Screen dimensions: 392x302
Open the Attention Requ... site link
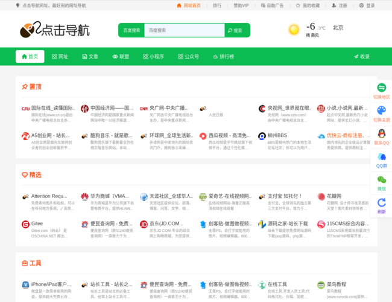pos(49,196)
